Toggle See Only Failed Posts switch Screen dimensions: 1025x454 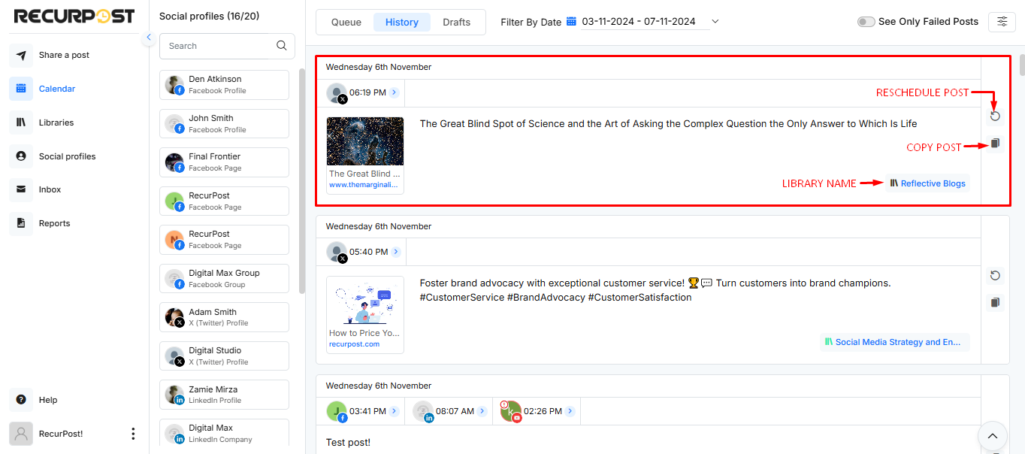tap(866, 22)
